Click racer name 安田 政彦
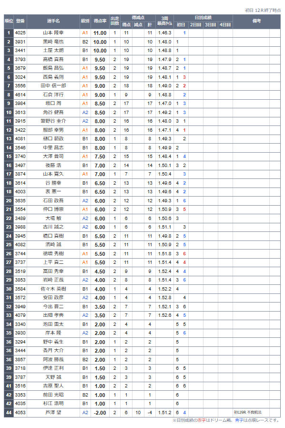285x428 pixels. [x=53, y=298]
